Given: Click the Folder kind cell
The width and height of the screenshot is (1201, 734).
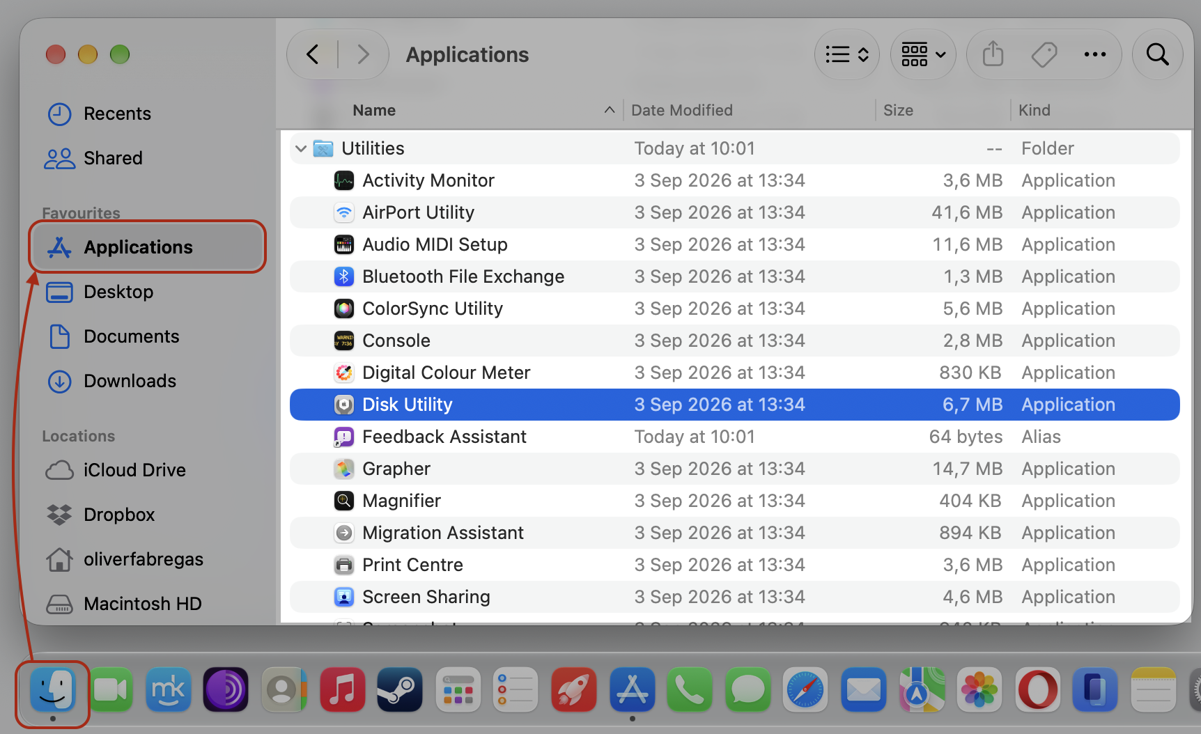Looking at the screenshot, I should pyautogui.click(x=1048, y=148).
